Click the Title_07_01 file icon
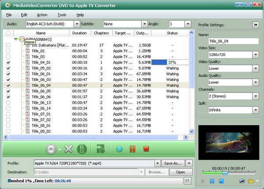Viewport: 264px width, 189px height. [28, 114]
